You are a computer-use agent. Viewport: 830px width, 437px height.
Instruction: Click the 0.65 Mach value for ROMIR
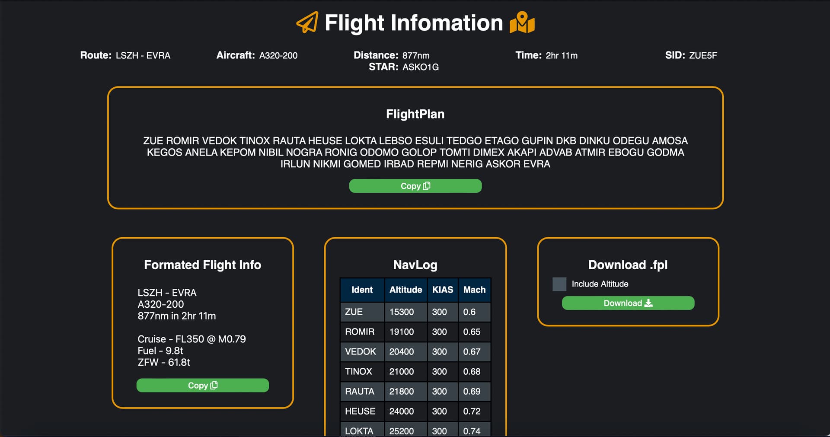point(472,332)
